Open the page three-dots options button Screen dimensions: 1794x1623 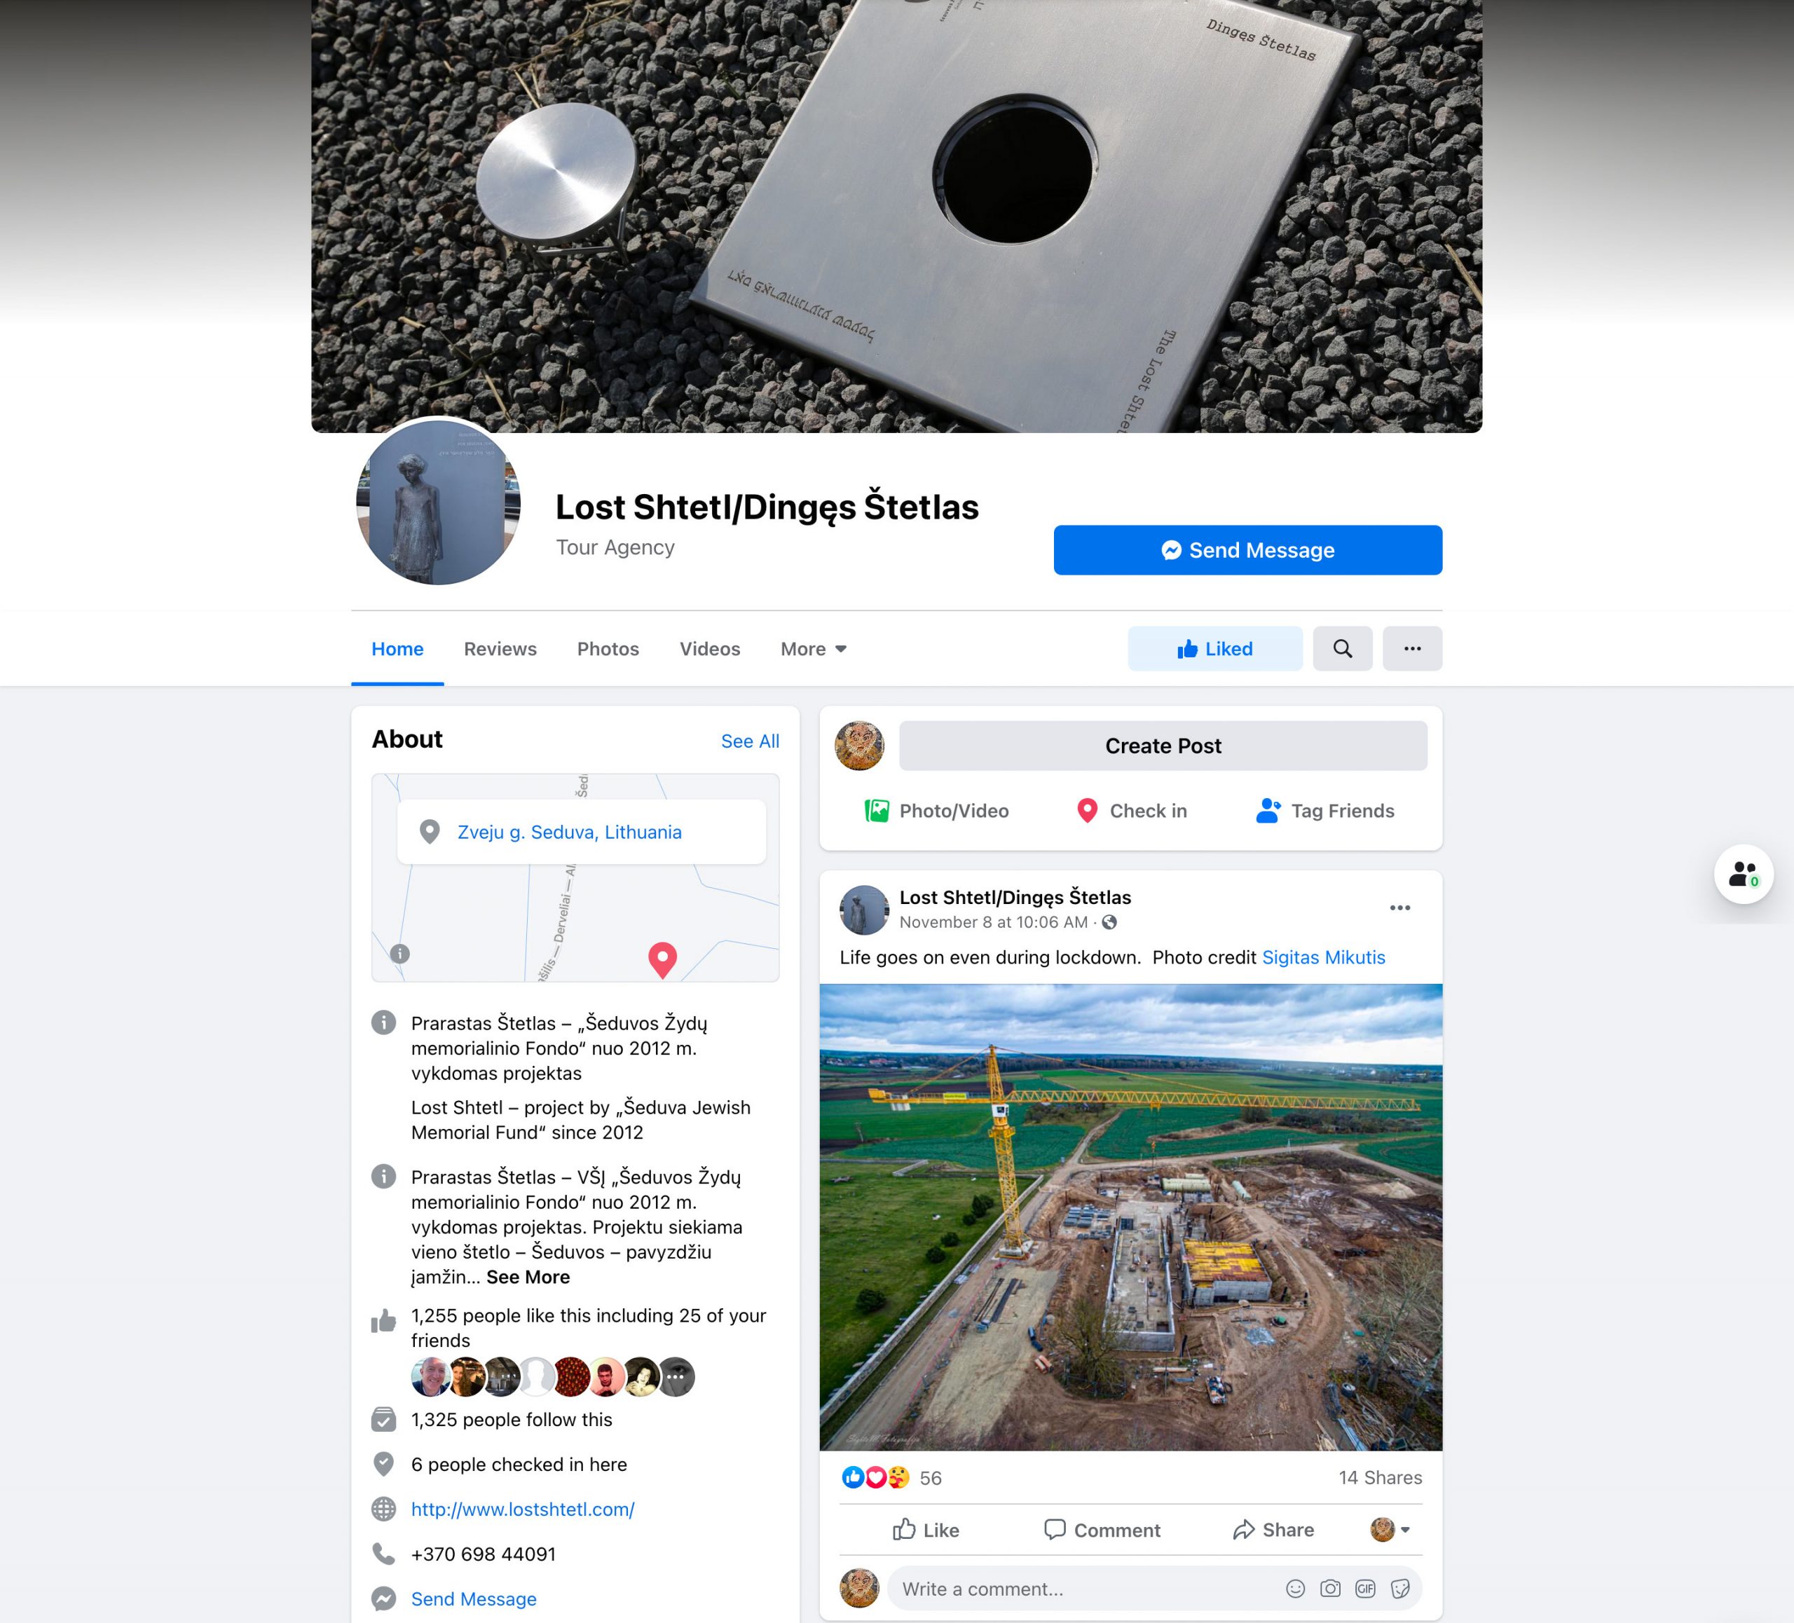pyautogui.click(x=1412, y=649)
